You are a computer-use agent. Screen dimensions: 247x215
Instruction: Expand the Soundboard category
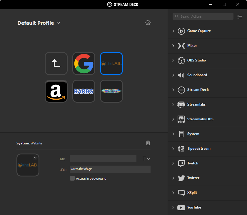tap(173, 75)
